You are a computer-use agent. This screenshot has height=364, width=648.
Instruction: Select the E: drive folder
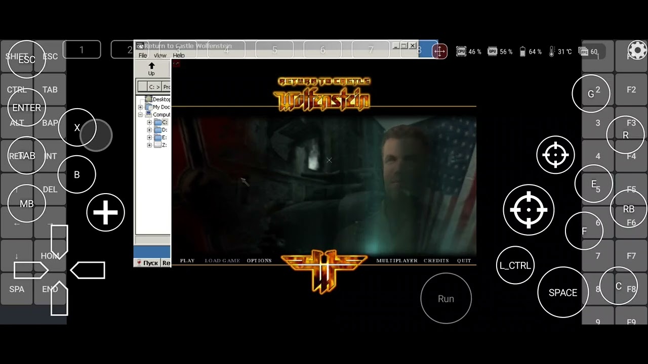pyautogui.click(x=160, y=138)
